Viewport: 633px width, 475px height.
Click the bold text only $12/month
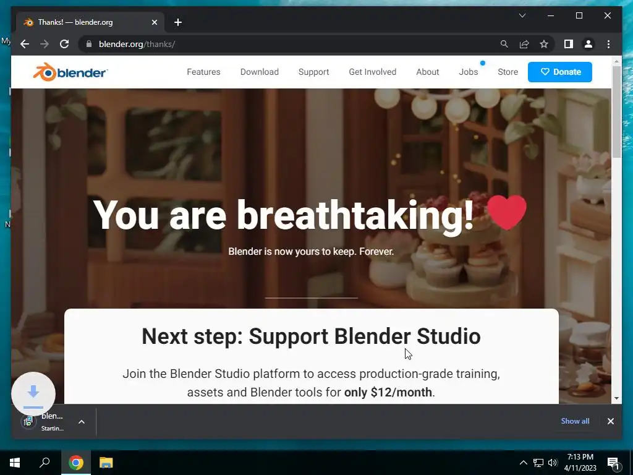pyautogui.click(x=388, y=392)
